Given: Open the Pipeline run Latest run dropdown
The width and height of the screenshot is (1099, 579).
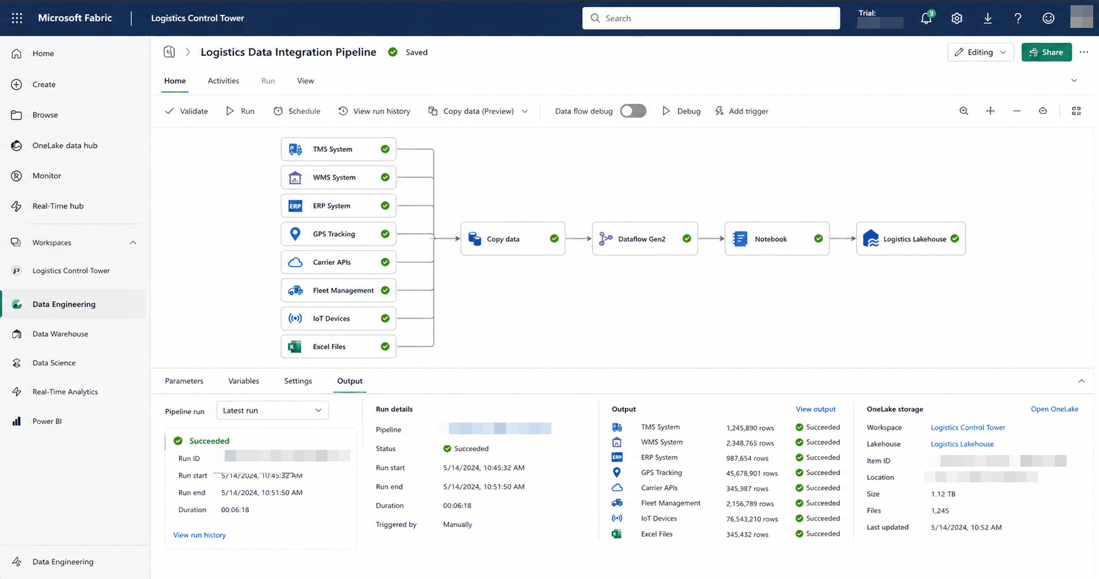Looking at the screenshot, I should [272, 410].
